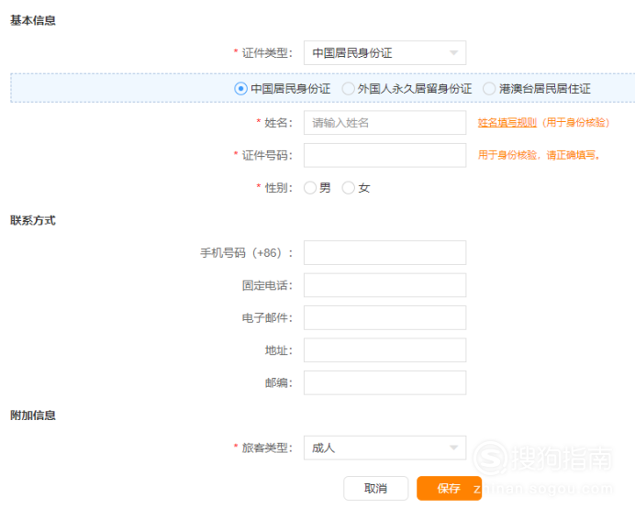Focus the 姓名 input field

(384, 123)
